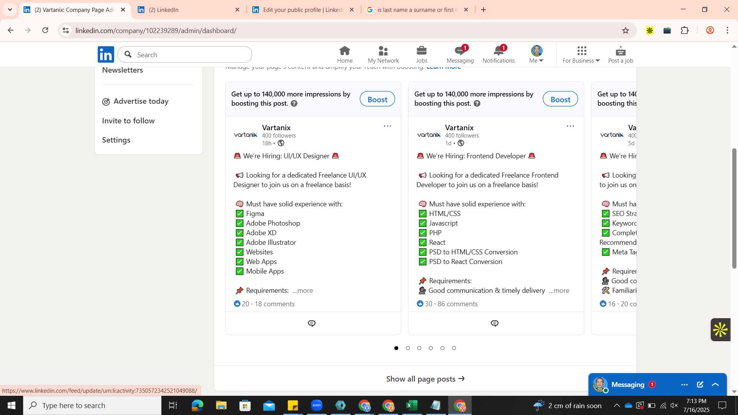Bookmark this page with the star
The height and width of the screenshot is (415, 738).
[625, 30]
